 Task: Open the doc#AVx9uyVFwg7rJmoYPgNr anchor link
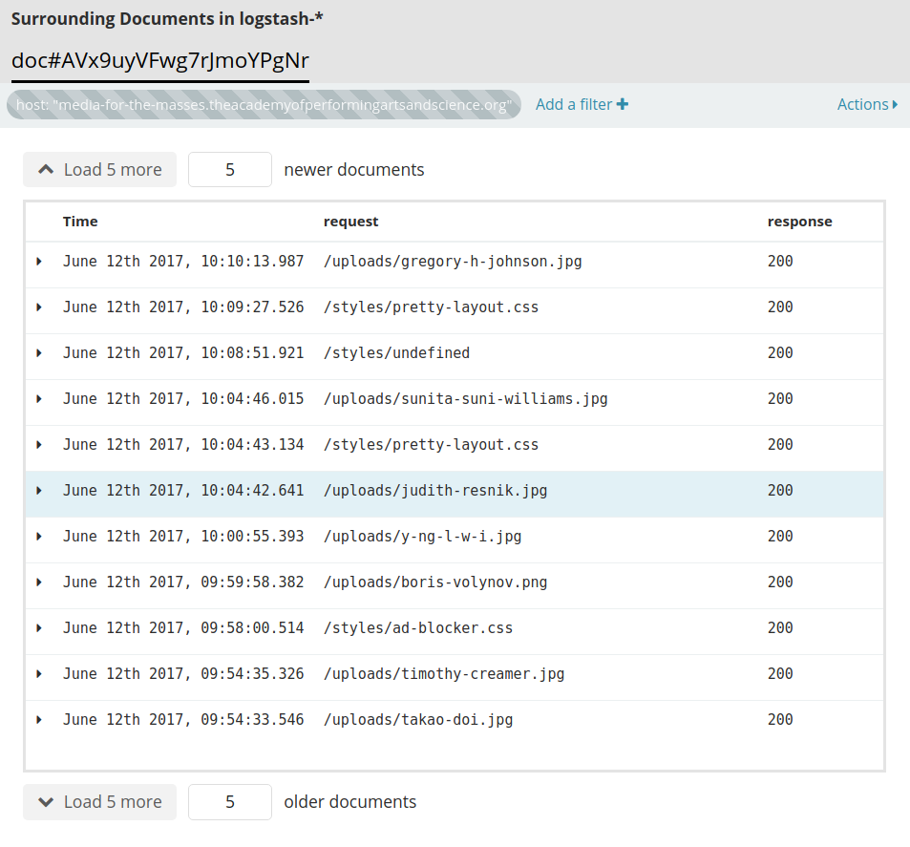pos(160,61)
